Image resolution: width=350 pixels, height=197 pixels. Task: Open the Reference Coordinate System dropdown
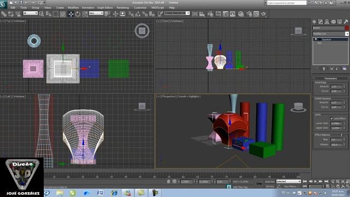click(x=96, y=13)
